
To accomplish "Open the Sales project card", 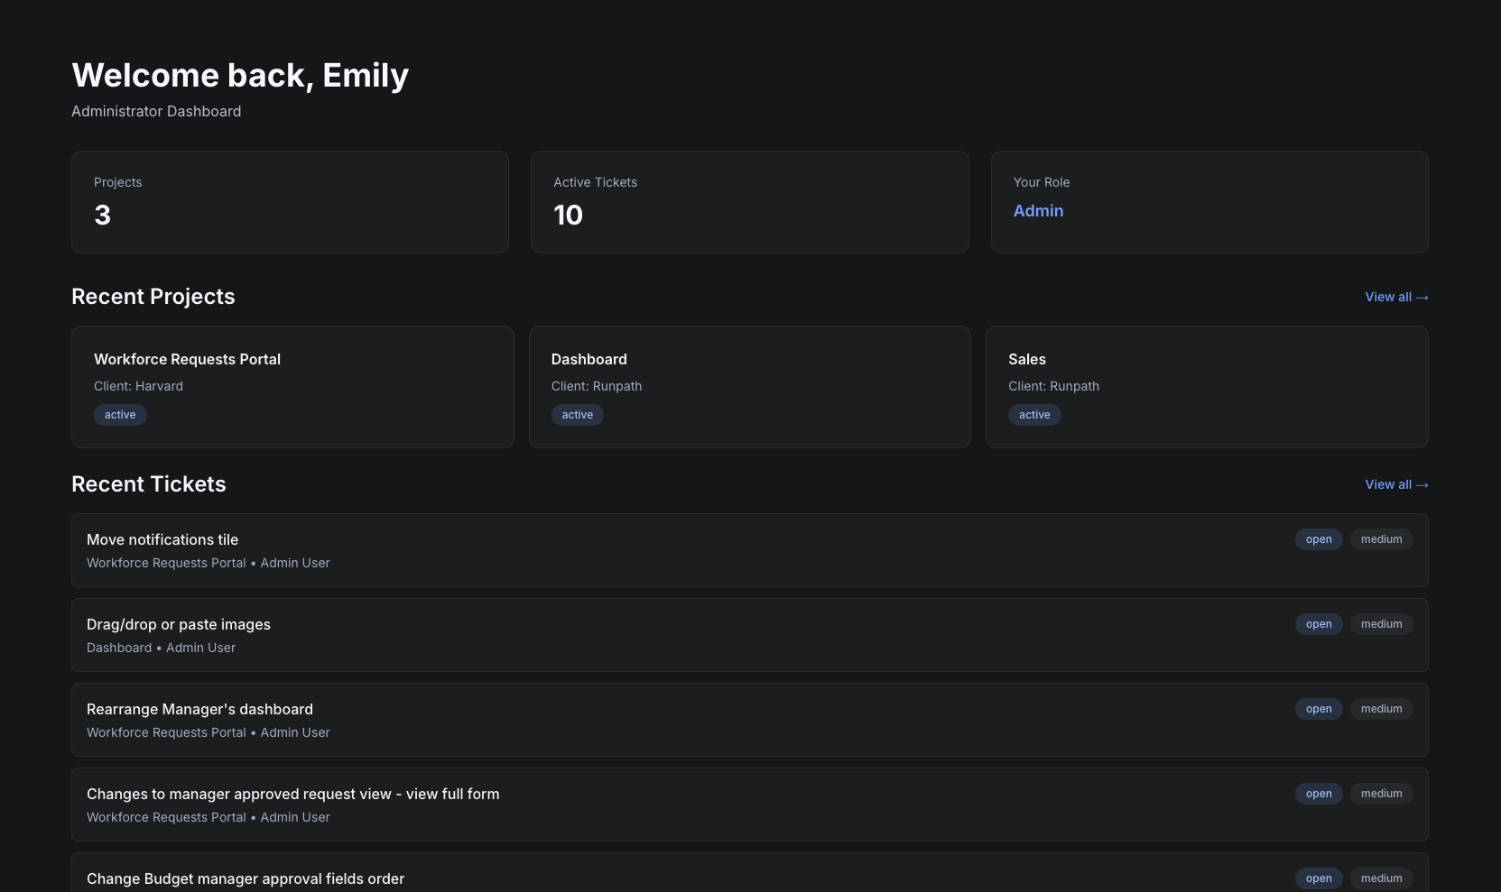I will (1207, 387).
